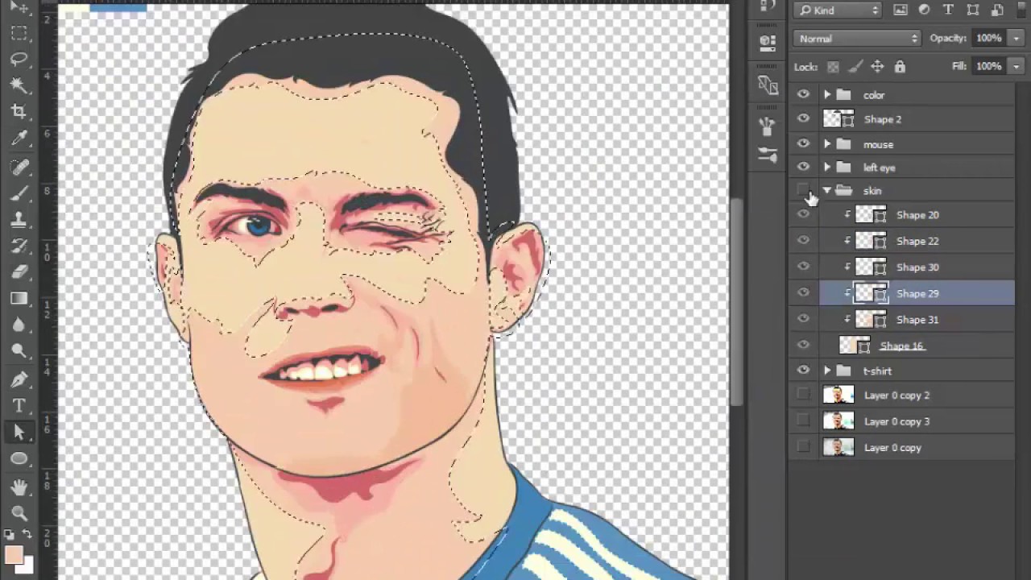
Task: Select the Shape 30 layer
Action: click(917, 267)
